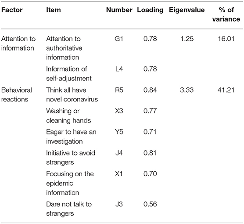Image resolution: width=244 pixels, height=224 pixels.
Task: Click the variance value 41.21
Action: point(226,90)
